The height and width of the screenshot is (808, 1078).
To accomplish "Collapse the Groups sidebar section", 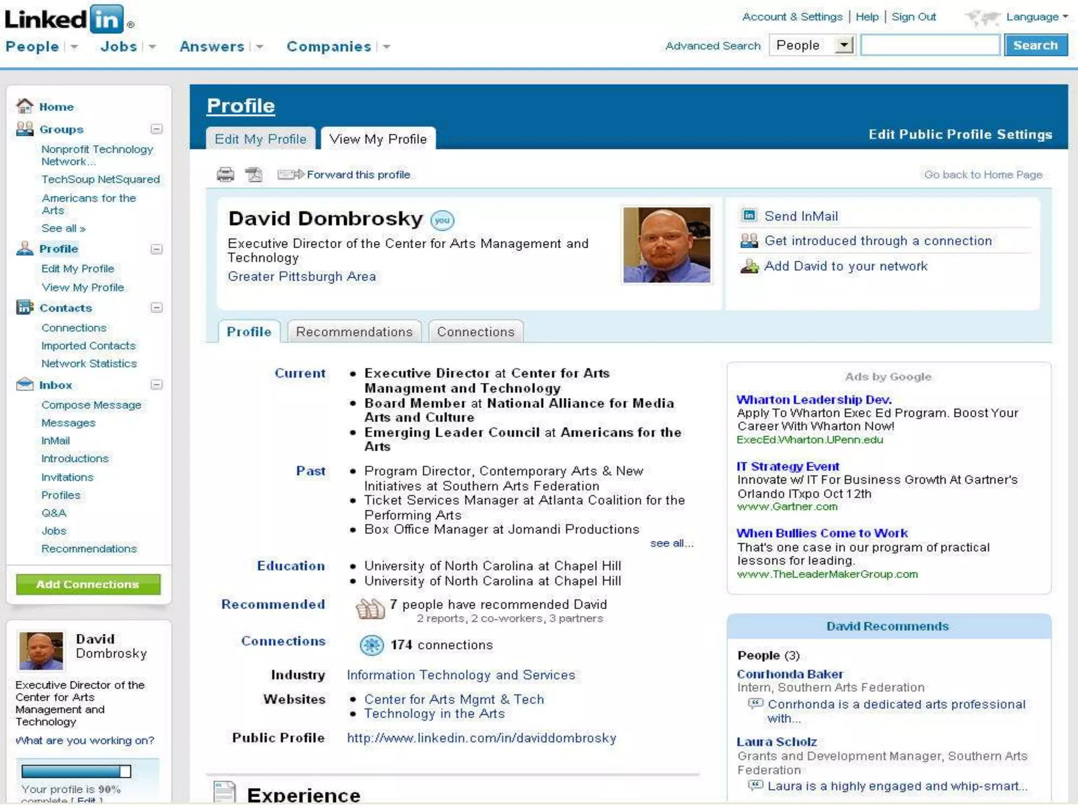I will point(156,129).
